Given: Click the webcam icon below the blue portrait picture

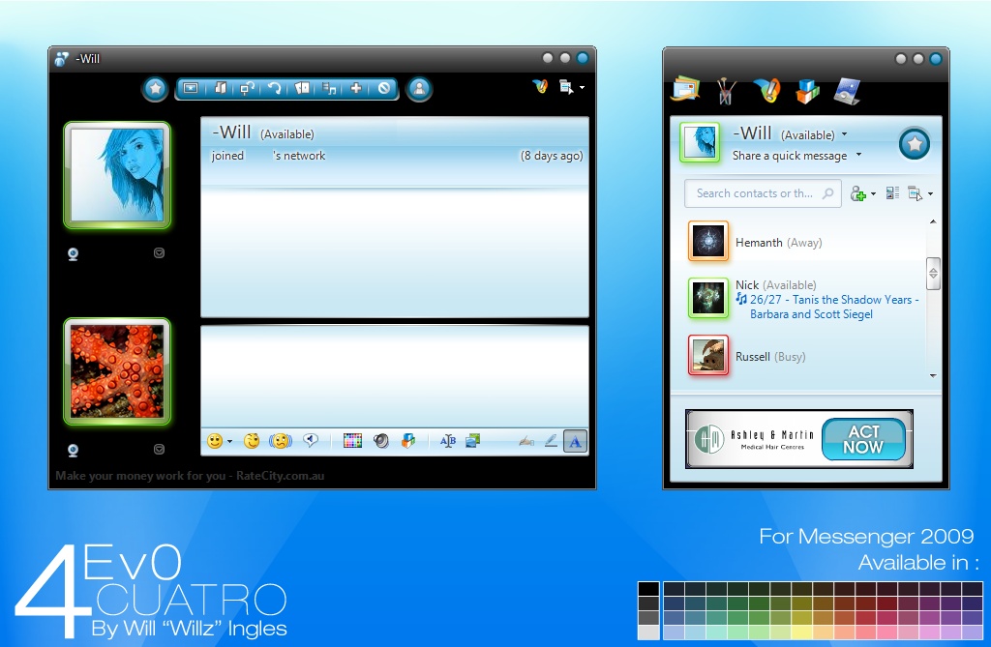Looking at the screenshot, I should click(x=74, y=254).
